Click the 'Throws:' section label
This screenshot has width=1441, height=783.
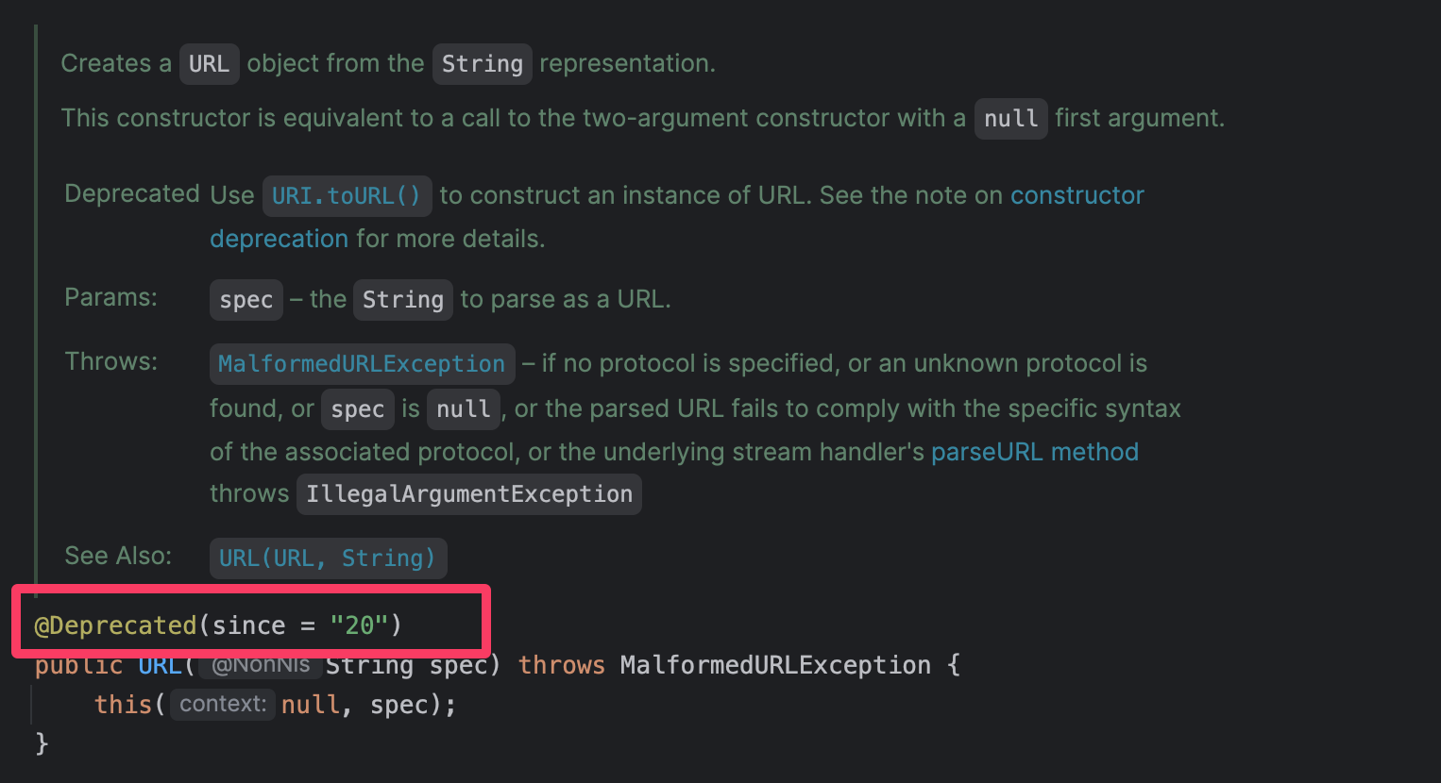coord(111,361)
